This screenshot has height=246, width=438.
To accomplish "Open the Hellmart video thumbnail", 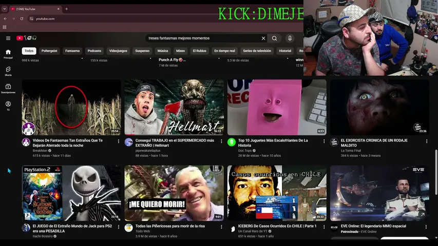I will tap(174, 108).
